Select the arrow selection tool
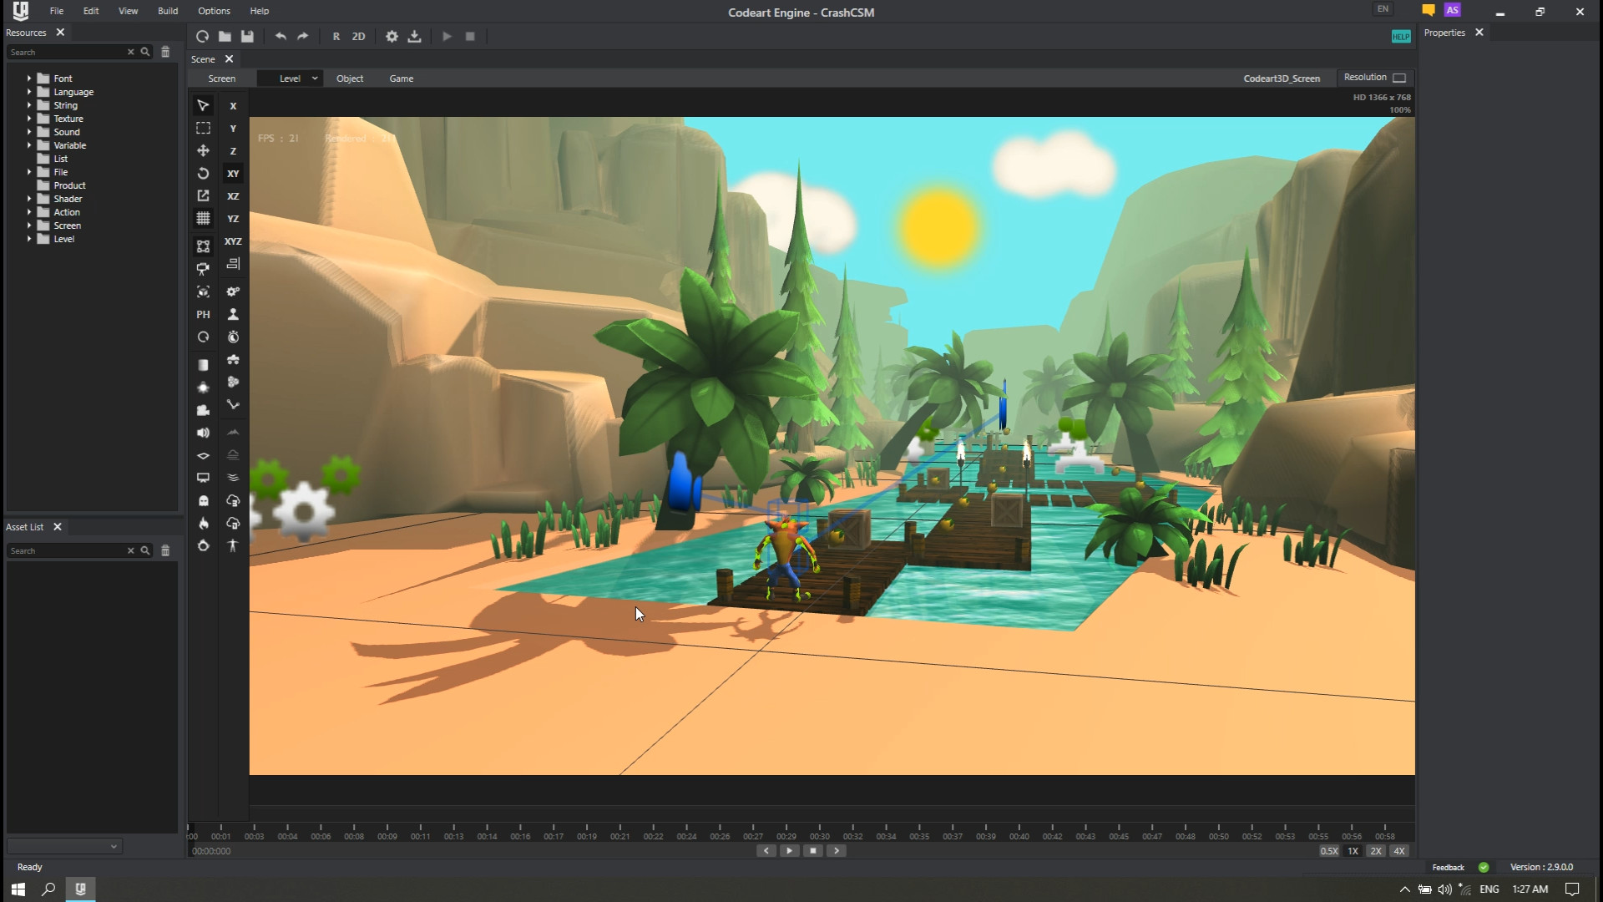The width and height of the screenshot is (1603, 902). (203, 105)
